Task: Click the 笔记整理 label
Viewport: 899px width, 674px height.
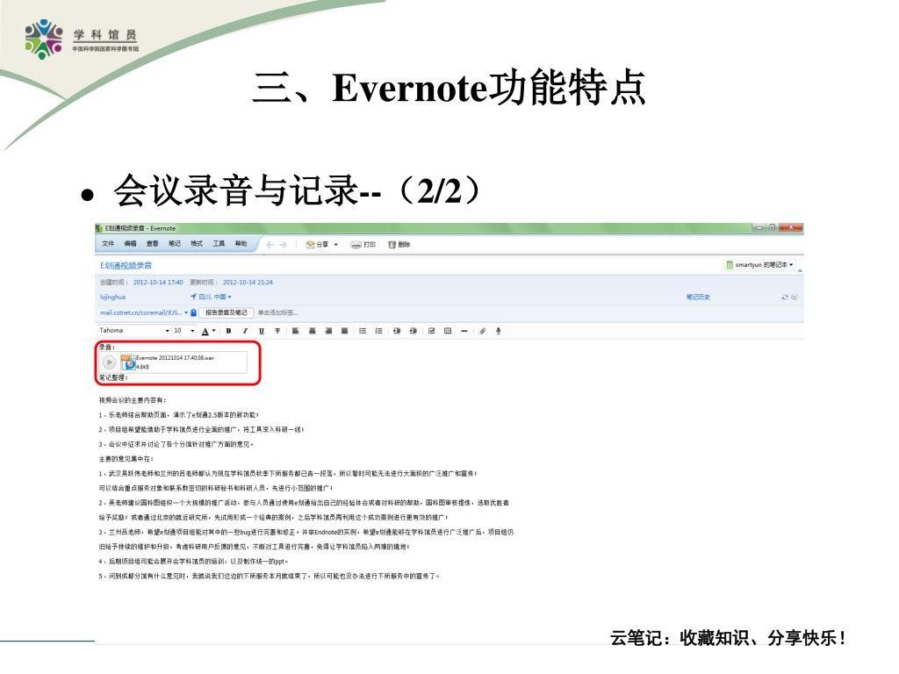Action: [112, 377]
